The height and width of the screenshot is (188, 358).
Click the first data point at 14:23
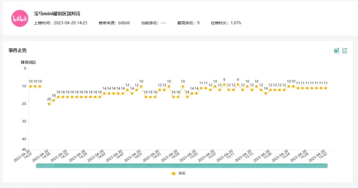[x=30, y=86]
